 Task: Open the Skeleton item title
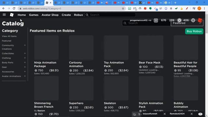click(x=110, y=103)
